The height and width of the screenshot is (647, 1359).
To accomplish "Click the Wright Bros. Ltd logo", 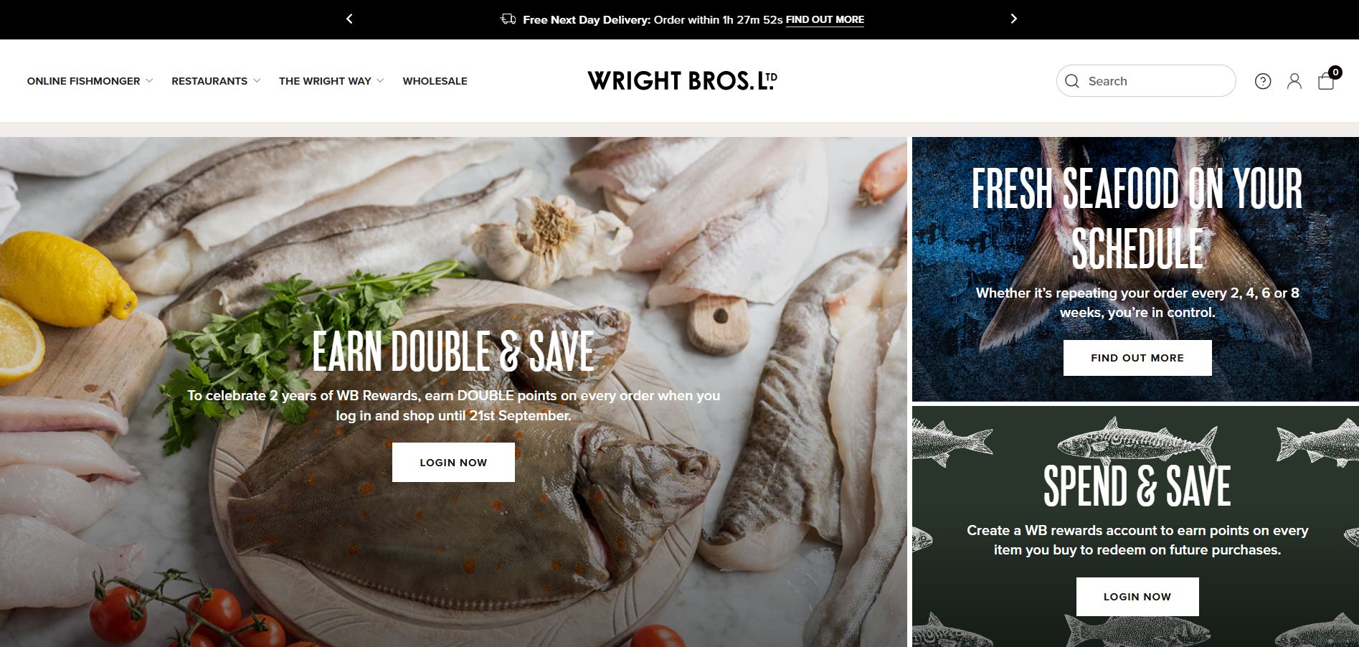I will pyautogui.click(x=682, y=80).
